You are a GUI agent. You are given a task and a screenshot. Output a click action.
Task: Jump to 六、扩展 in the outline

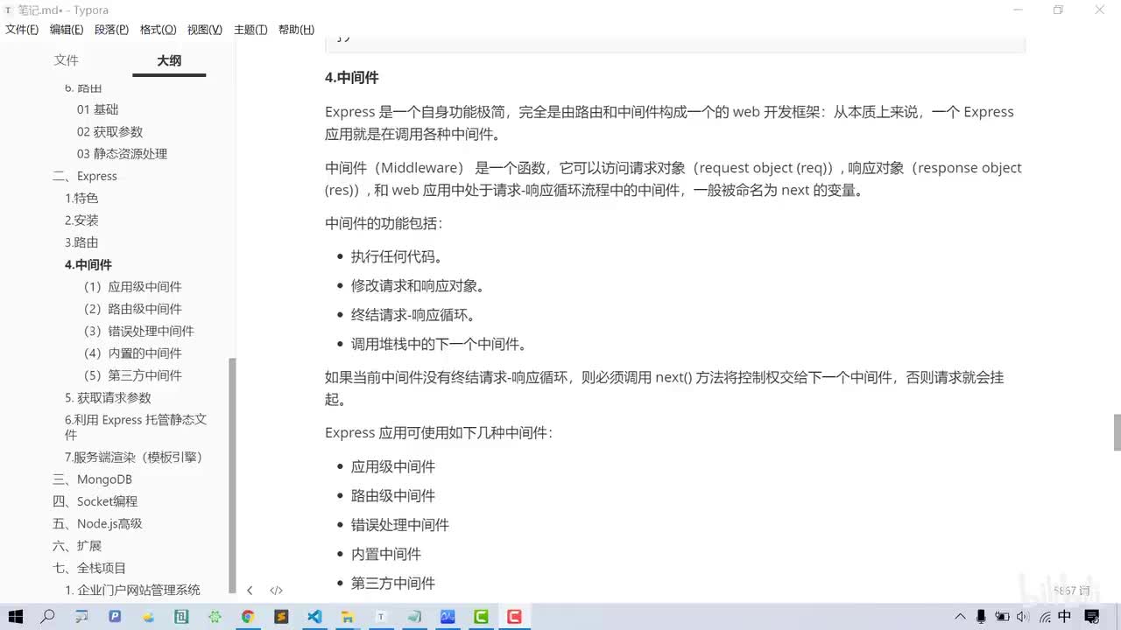coord(77,546)
